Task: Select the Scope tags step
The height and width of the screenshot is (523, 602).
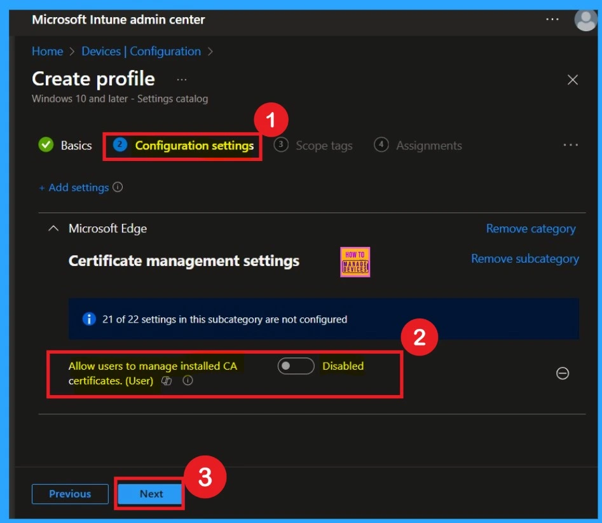Action: tap(313, 146)
